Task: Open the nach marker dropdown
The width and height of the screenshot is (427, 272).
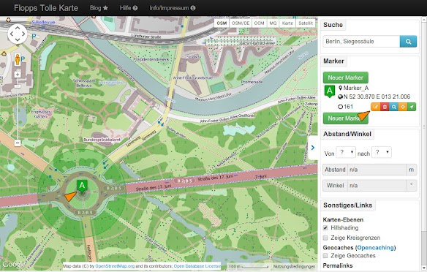Action: [x=382, y=152]
